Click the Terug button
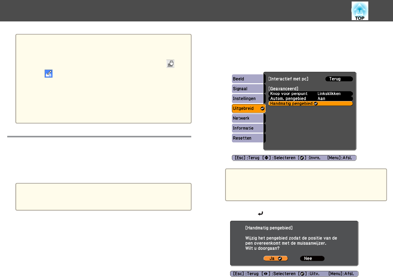393x277 pixels. [x=339, y=79]
